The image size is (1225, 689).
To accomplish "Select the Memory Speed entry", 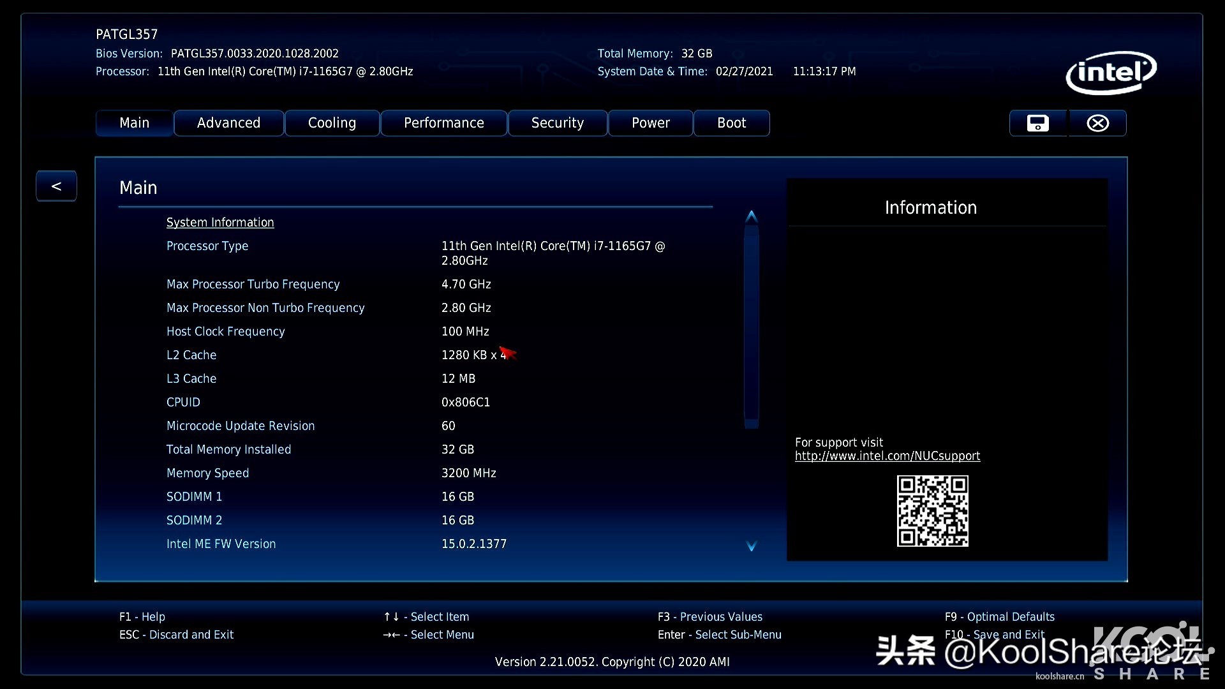I will coord(207,473).
